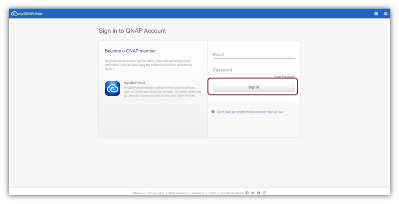The height and width of the screenshot is (204, 399).
Task: Open the Google Plus icon in footer
Action: tap(265, 193)
